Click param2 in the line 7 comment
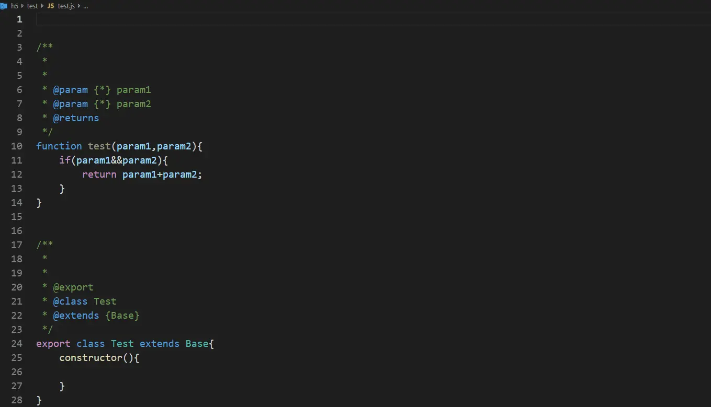This screenshot has height=407, width=711. click(134, 104)
